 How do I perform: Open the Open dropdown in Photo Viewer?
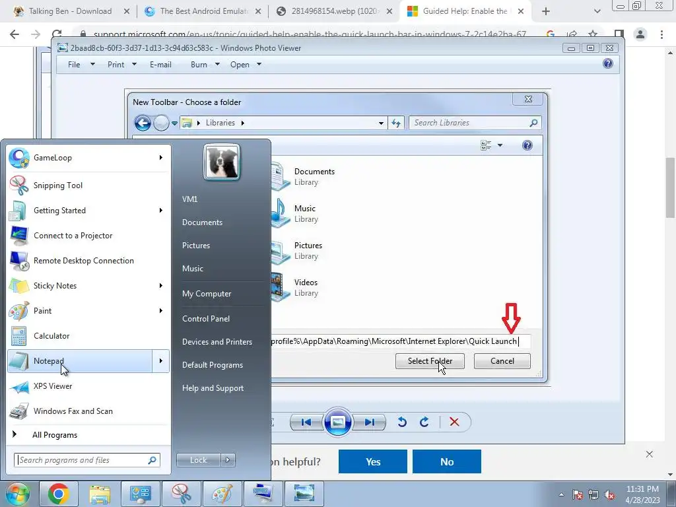click(246, 65)
